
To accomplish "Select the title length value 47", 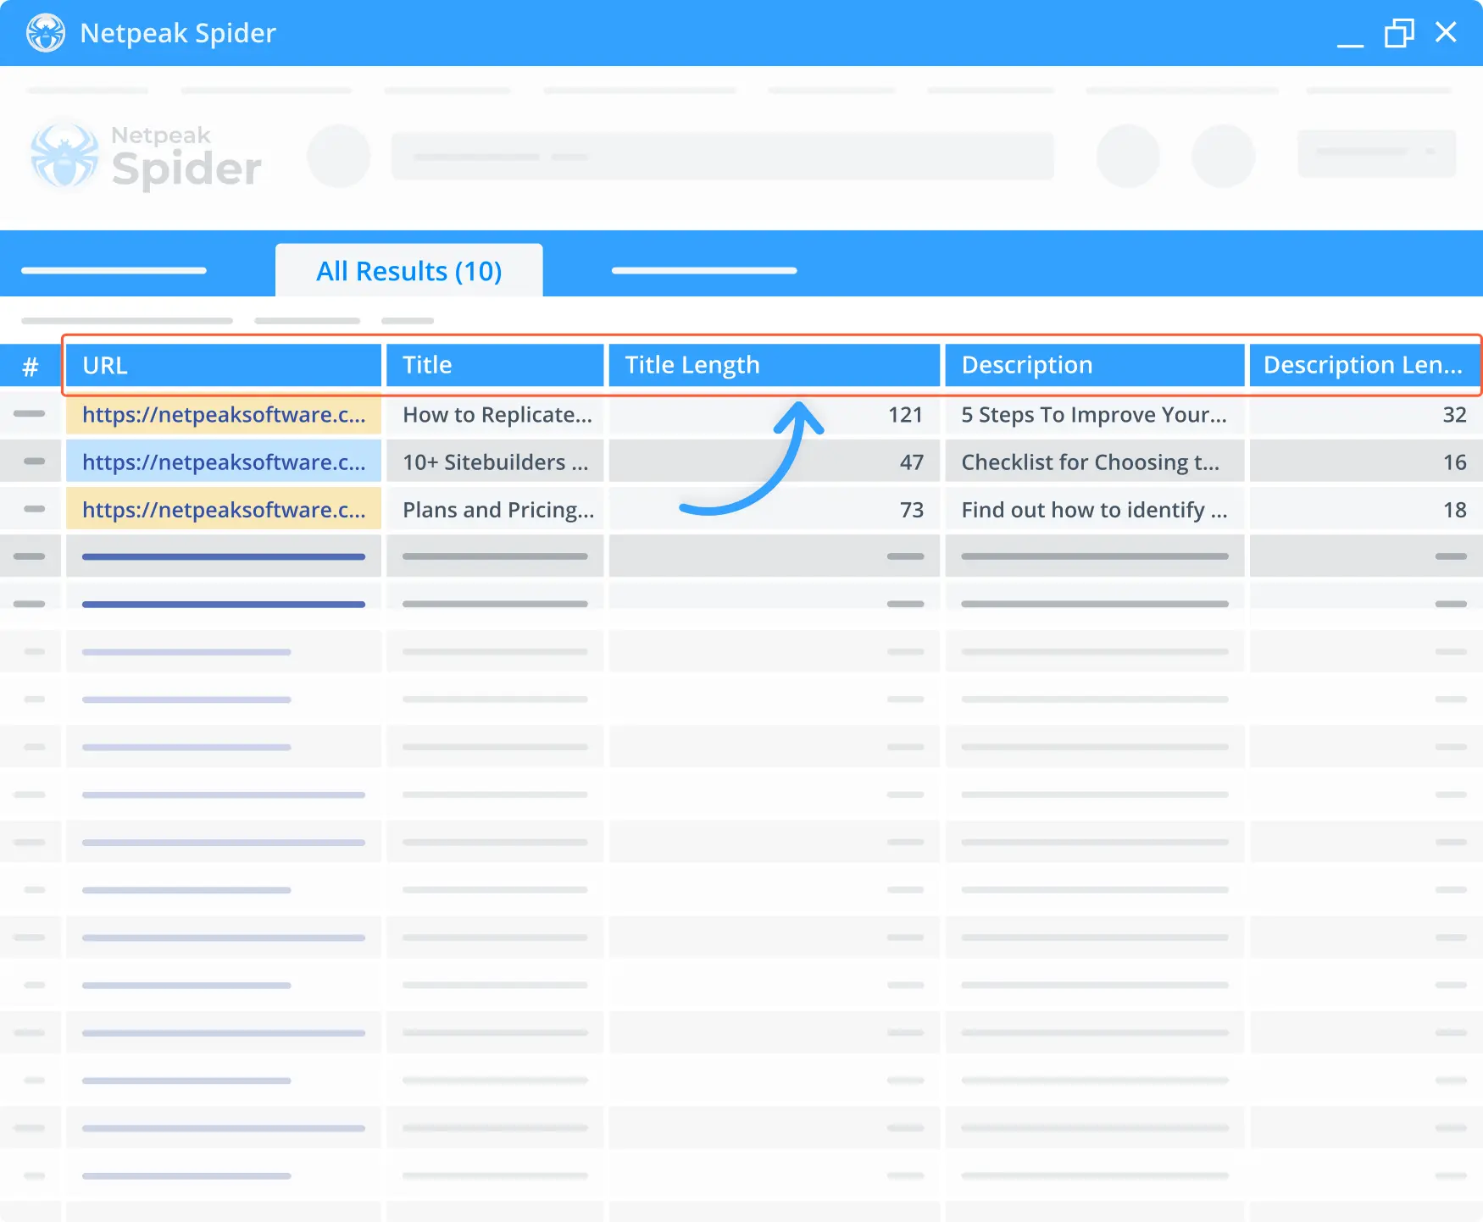I will 911,462.
